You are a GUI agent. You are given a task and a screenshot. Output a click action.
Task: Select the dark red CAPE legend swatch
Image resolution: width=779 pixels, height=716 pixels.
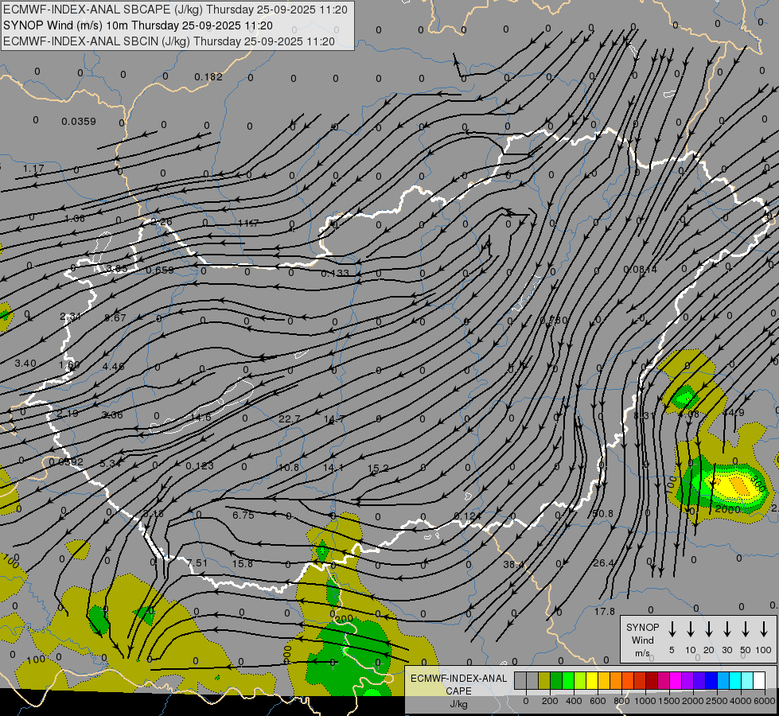(652, 680)
